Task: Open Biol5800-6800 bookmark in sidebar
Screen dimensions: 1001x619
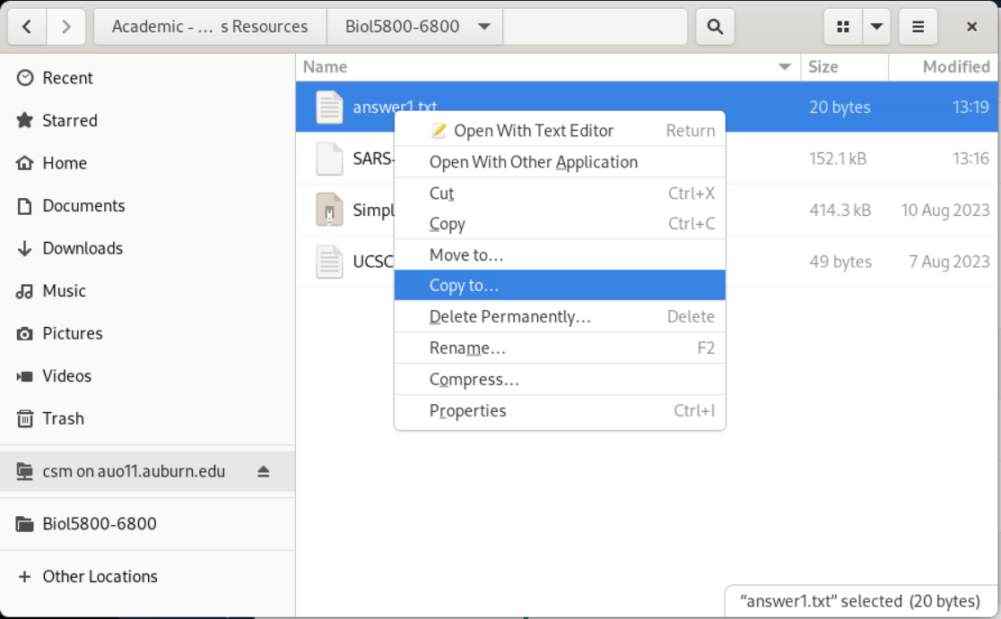Action: pyautogui.click(x=147, y=524)
